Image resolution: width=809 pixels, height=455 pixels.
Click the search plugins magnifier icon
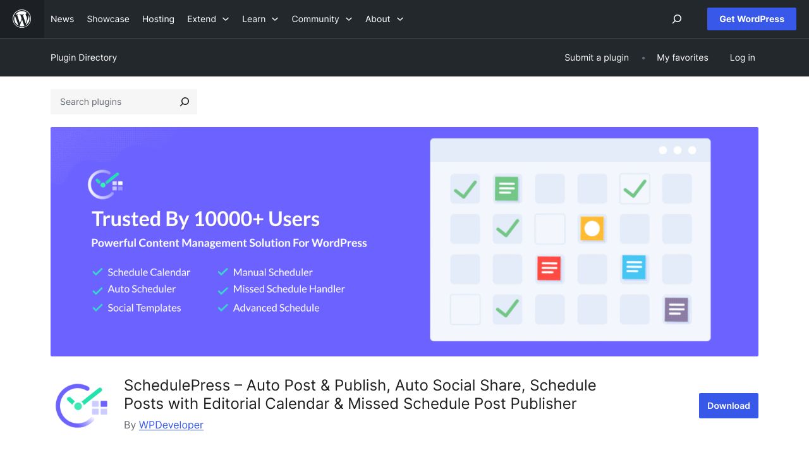184,102
